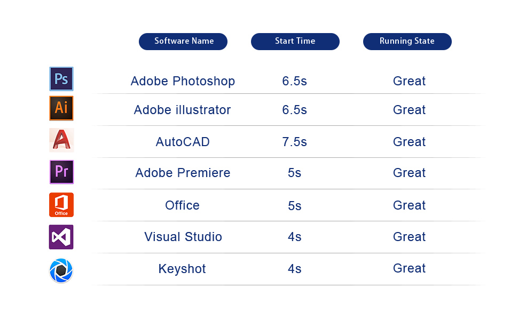518x320 pixels.
Task: Select the AutoCAD icon
Action: pyautogui.click(x=61, y=140)
